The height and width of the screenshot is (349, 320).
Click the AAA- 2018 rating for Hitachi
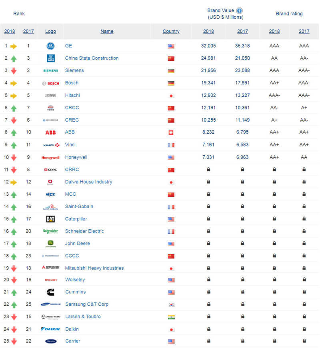(x=274, y=95)
